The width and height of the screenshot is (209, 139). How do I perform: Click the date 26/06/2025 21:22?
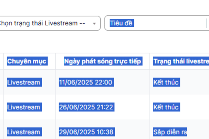86,107
